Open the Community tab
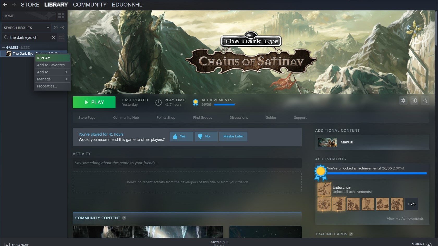This screenshot has width=438, height=246. [x=90, y=5]
